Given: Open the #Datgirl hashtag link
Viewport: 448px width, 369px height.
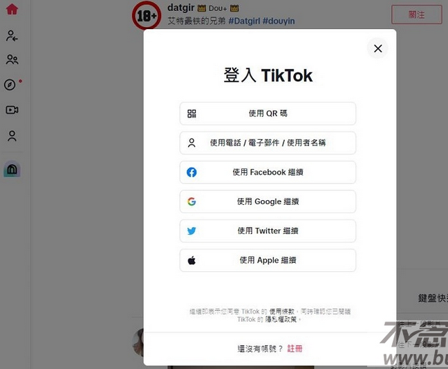Looking at the screenshot, I should pos(244,21).
